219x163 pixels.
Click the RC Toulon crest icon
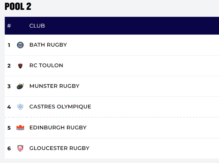point(20,66)
